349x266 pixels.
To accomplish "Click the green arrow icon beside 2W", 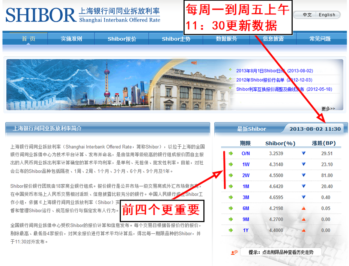I will [x=231, y=175].
